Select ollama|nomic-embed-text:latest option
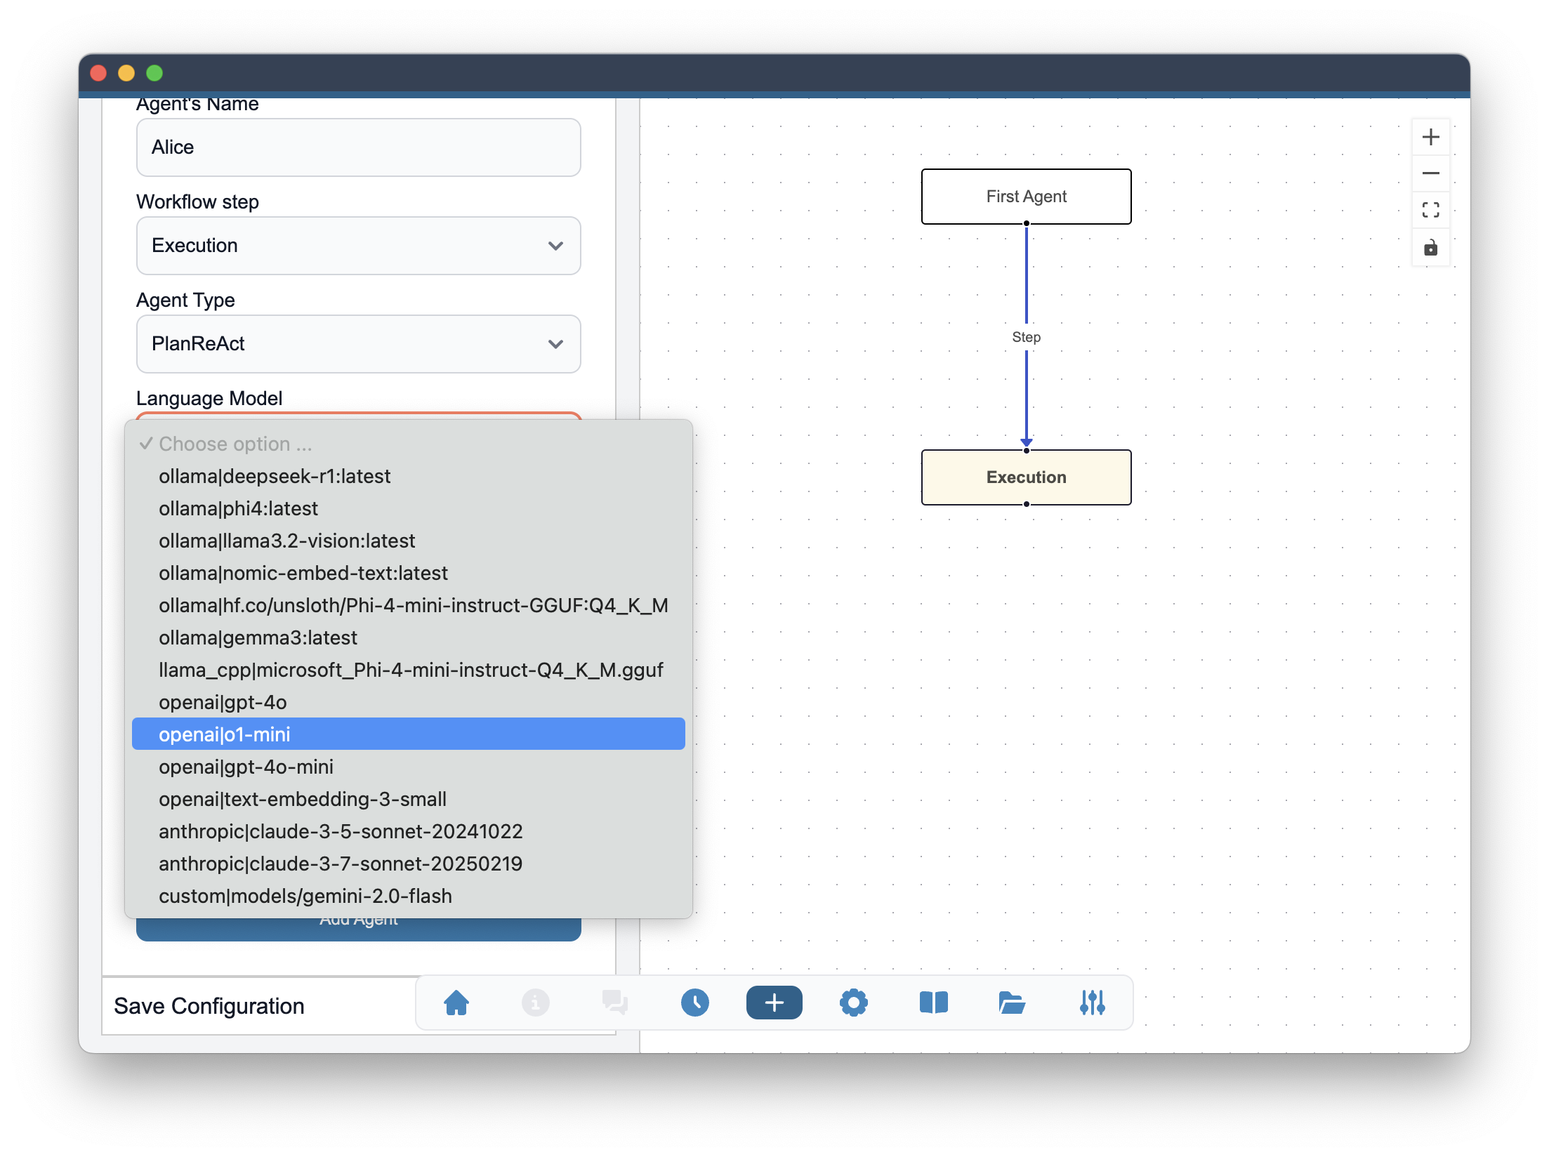 point(409,574)
